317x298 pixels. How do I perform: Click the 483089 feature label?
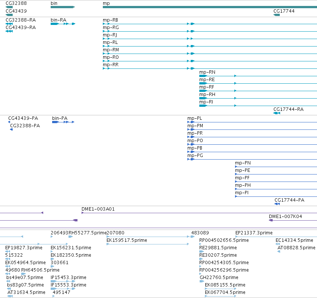200,233
